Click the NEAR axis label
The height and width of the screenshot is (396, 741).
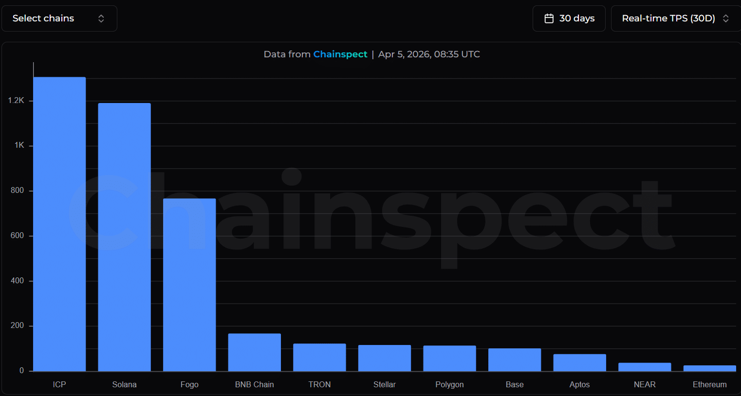(645, 384)
